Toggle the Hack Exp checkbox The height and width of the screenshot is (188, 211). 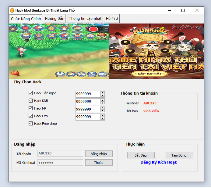click(x=30, y=116)
